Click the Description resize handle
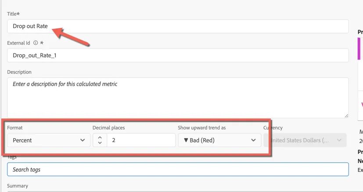This screenshot has height=192, width=363. (x=346, y=116)
